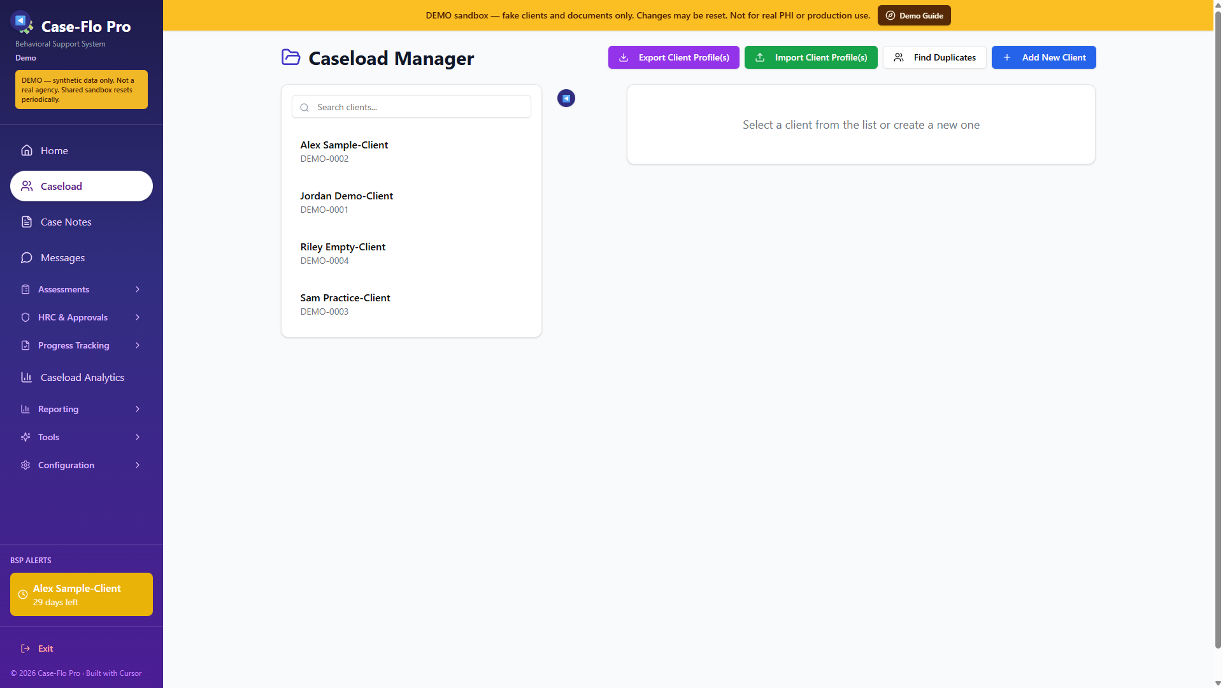Select Riley Empty-Client in the list
Image resolution: width=1223 pixels, height=688 pixels.
coord(411,253)
